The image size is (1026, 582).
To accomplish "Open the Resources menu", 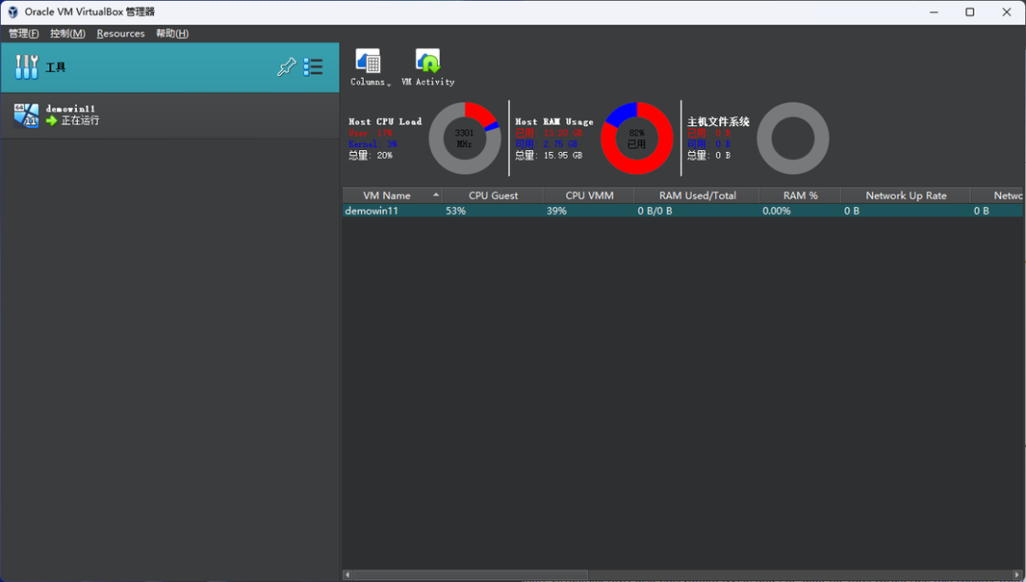I will click(x=121, y=33).
